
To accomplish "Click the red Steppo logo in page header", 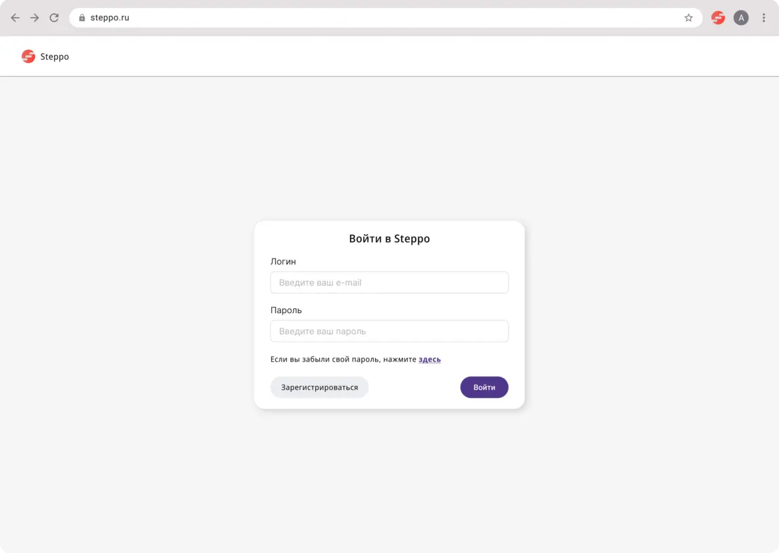I will coord(28,57).
